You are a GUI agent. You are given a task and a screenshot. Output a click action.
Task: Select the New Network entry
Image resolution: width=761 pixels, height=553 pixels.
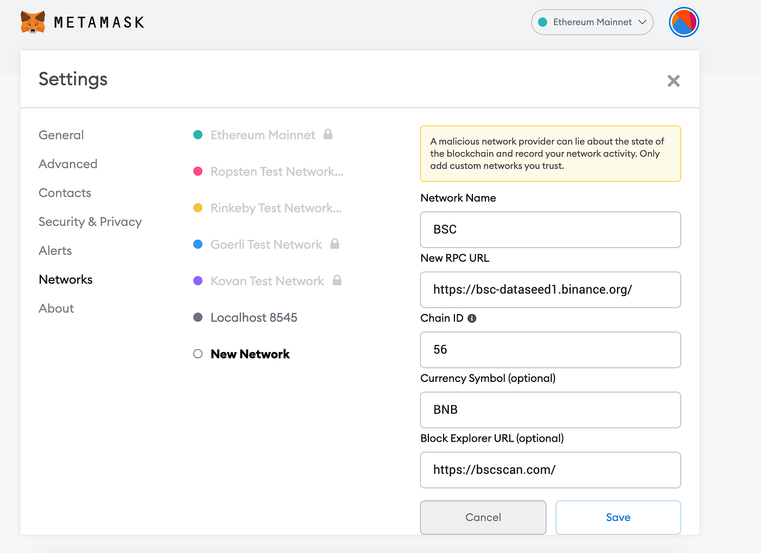coord(250,354)
